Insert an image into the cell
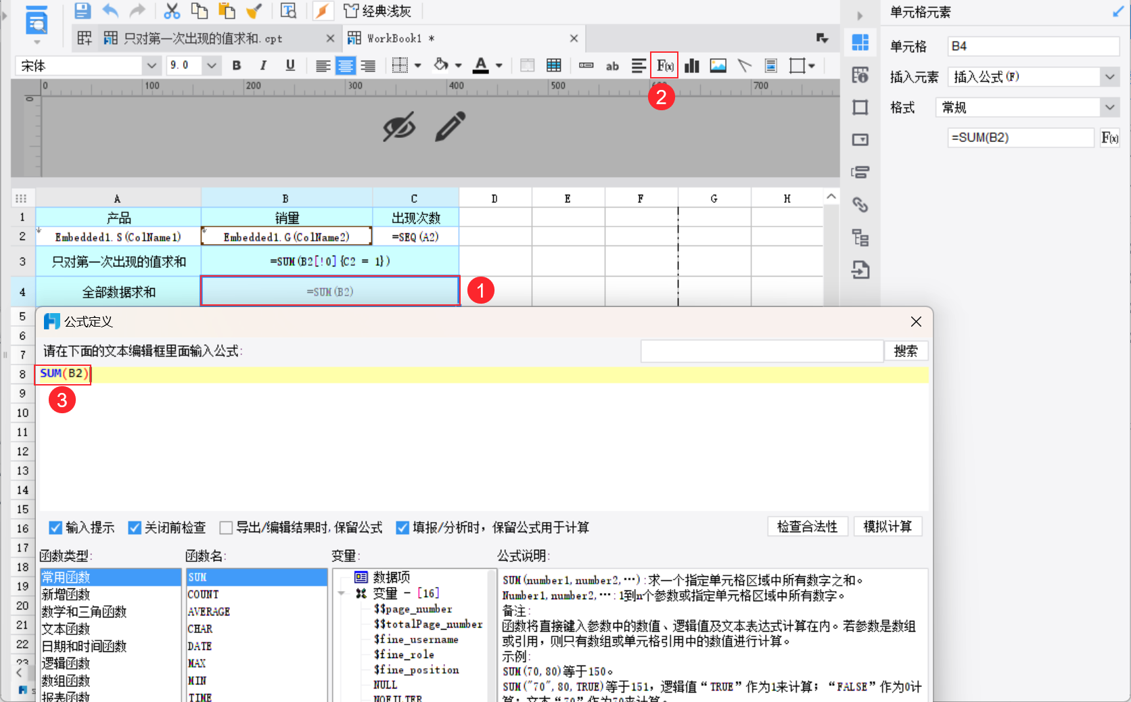 click(718, 66)
